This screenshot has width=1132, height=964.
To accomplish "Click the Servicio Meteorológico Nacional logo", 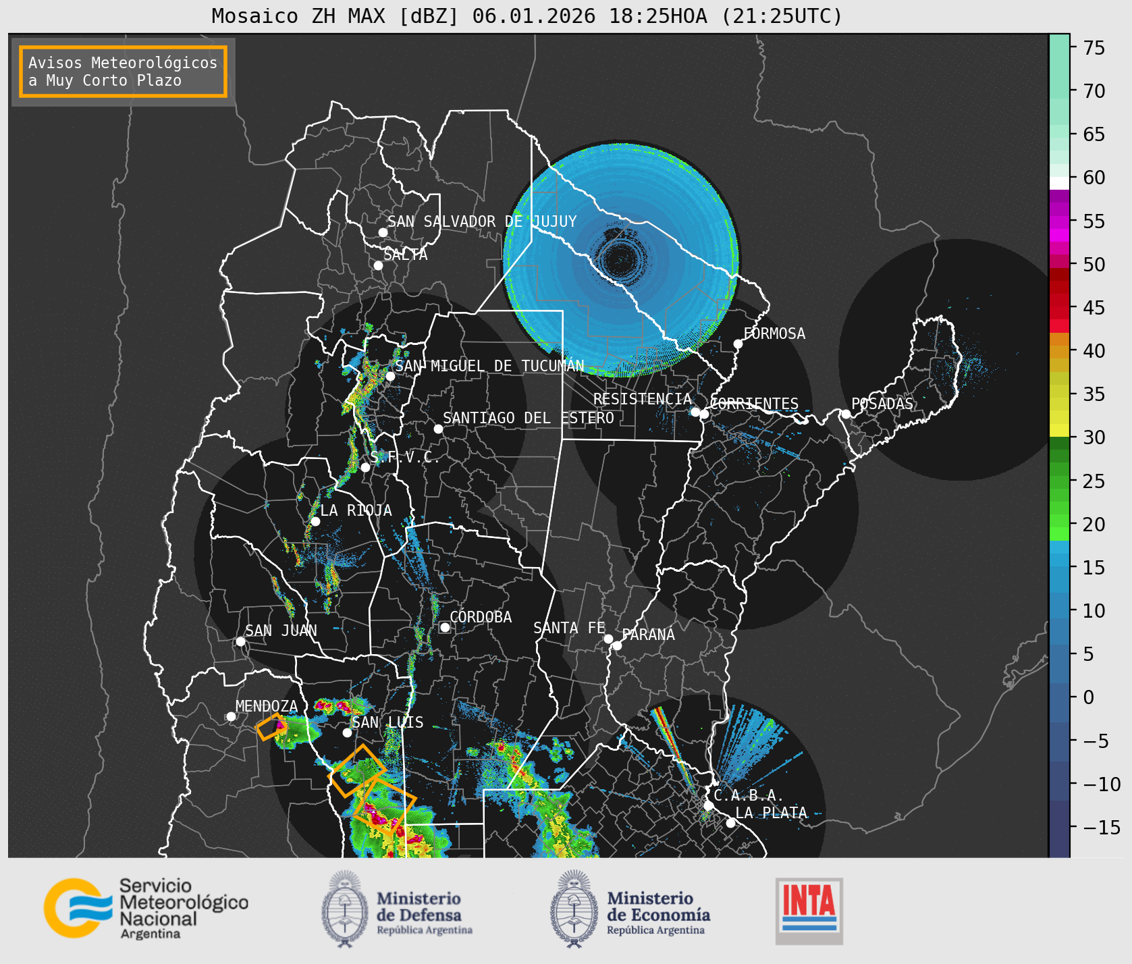I will (x=146, y=908).
